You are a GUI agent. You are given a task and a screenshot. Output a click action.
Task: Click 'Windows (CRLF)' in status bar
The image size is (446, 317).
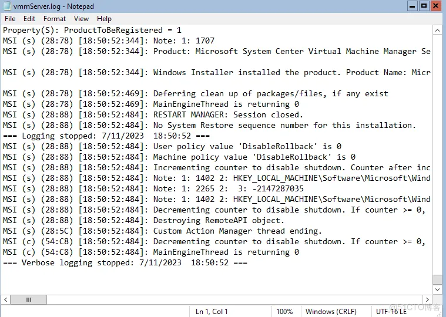(x=331, y=312)
